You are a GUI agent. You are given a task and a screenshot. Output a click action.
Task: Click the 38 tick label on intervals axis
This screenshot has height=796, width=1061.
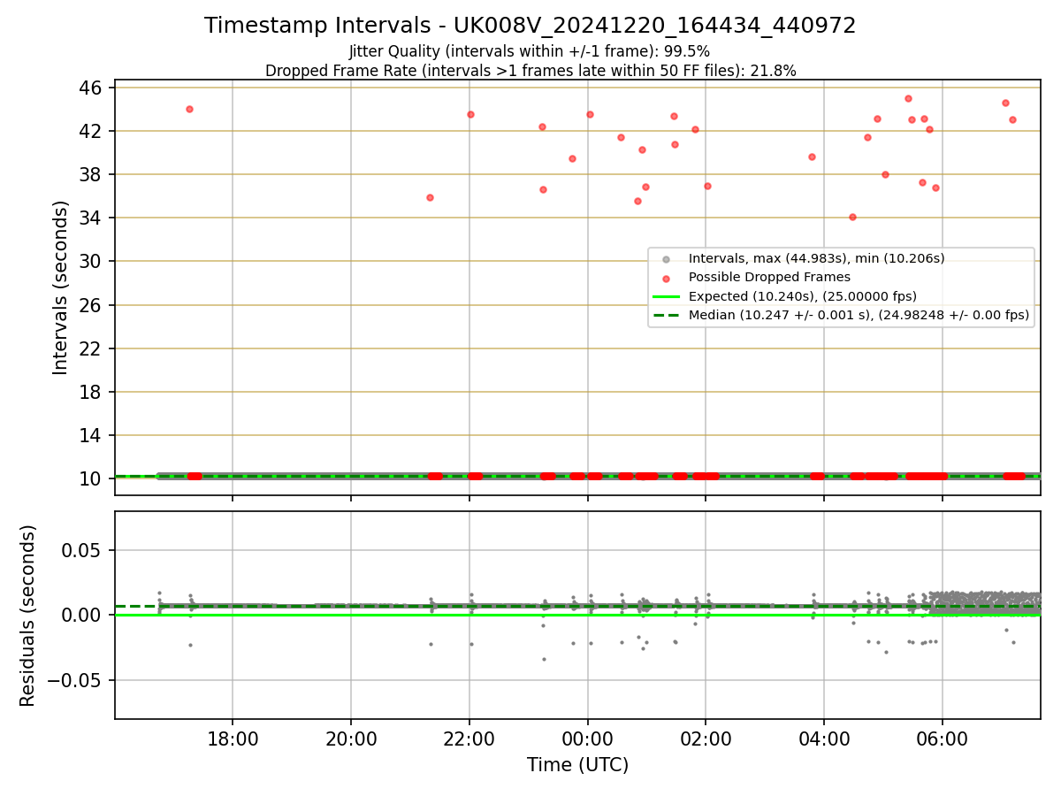[93, 174]
